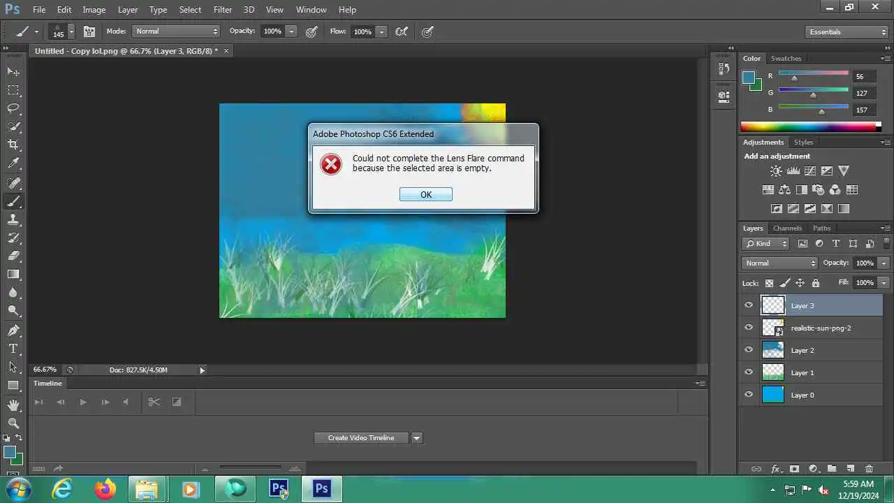Switch to the Styles tab
894x503 pixels.
[x=803, y=142]
